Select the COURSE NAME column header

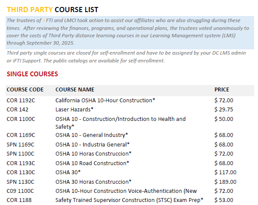tap(75, 90)
